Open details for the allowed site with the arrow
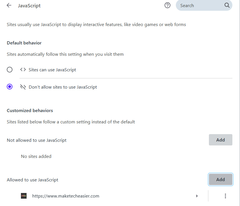This screenshot has height=206, width=240. [197, 196]
